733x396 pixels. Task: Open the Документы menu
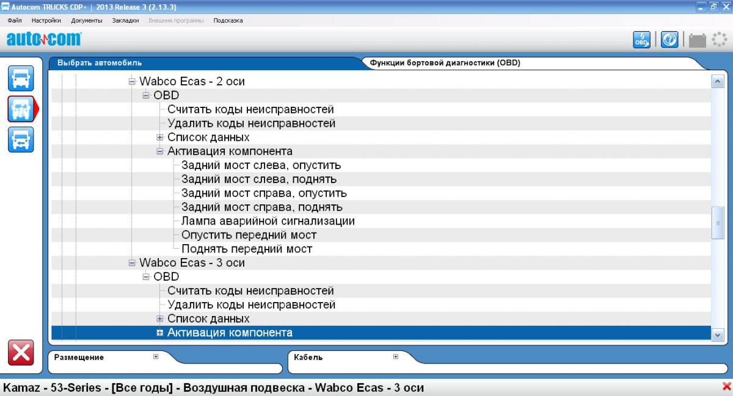tap(86, 20)
